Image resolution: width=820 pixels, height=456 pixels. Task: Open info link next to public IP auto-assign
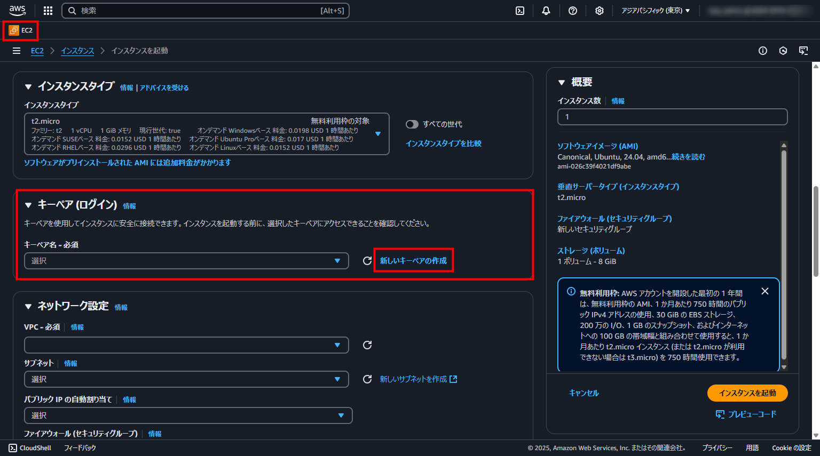coord(129,399)
